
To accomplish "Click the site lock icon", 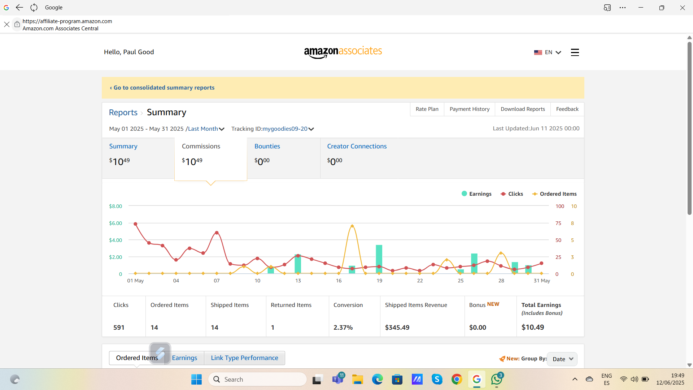I will (17, 24).
